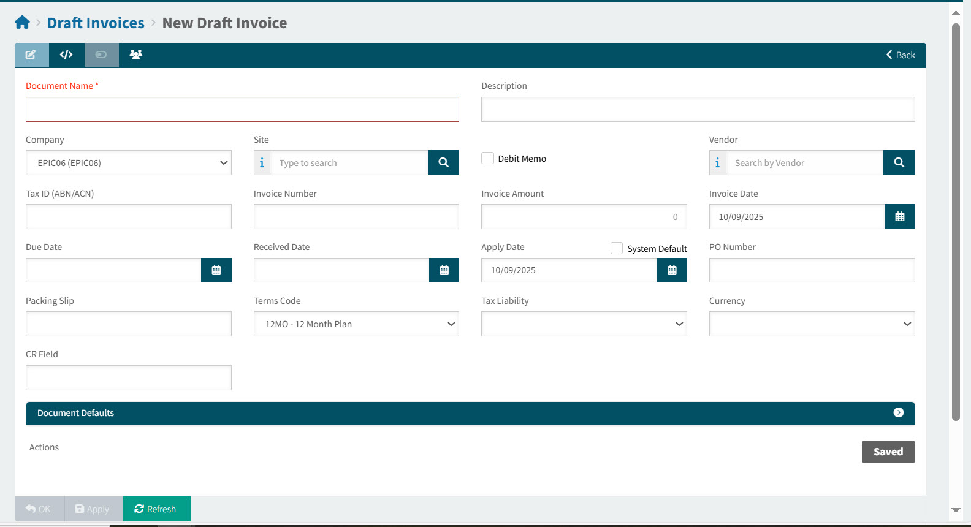Open the Due Date calendar picker
The width and height of the screenshot is (971, 527).
point(216,270)
